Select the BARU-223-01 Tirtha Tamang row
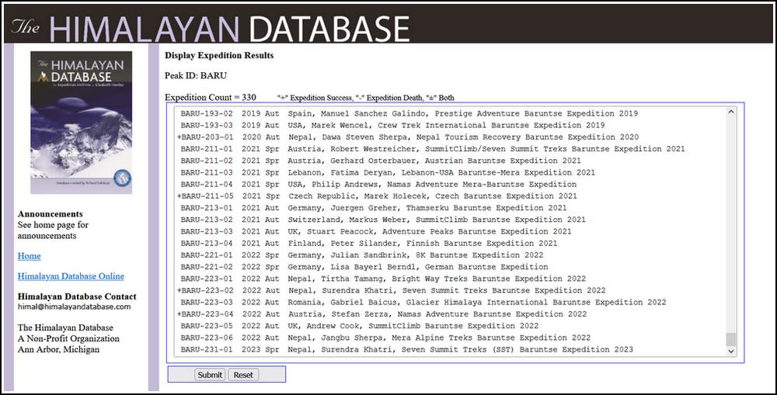This screenshot has width=777, height=395. tap(450, 279)
